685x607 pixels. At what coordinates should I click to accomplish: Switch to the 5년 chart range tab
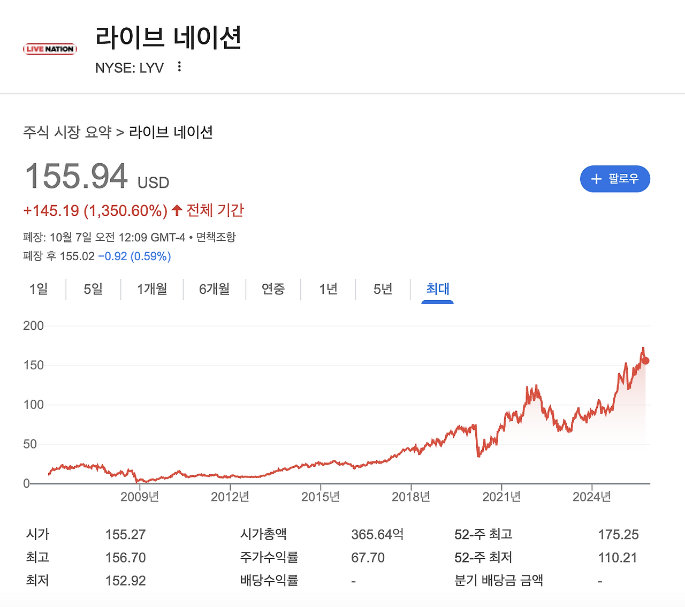(x=382, y=289)
